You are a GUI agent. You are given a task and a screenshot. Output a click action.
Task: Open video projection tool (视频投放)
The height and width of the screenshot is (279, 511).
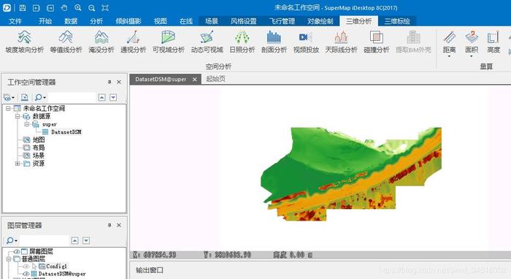click(306, 42)
